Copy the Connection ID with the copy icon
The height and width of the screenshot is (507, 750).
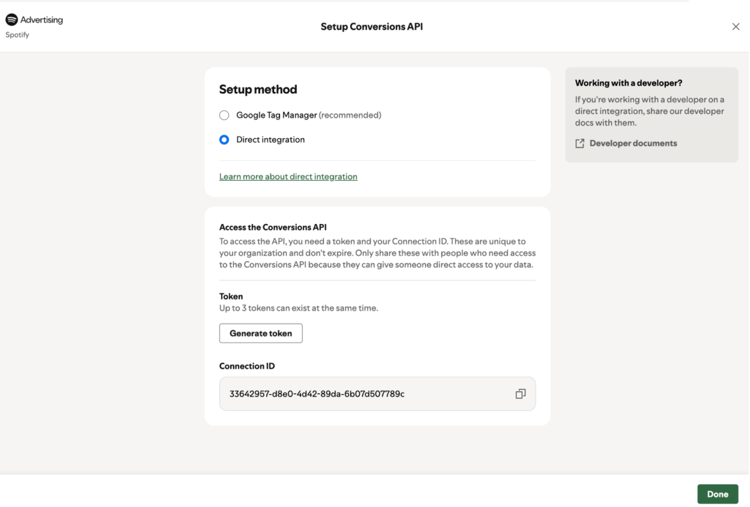pyautogui.click(x=520, y=394)
